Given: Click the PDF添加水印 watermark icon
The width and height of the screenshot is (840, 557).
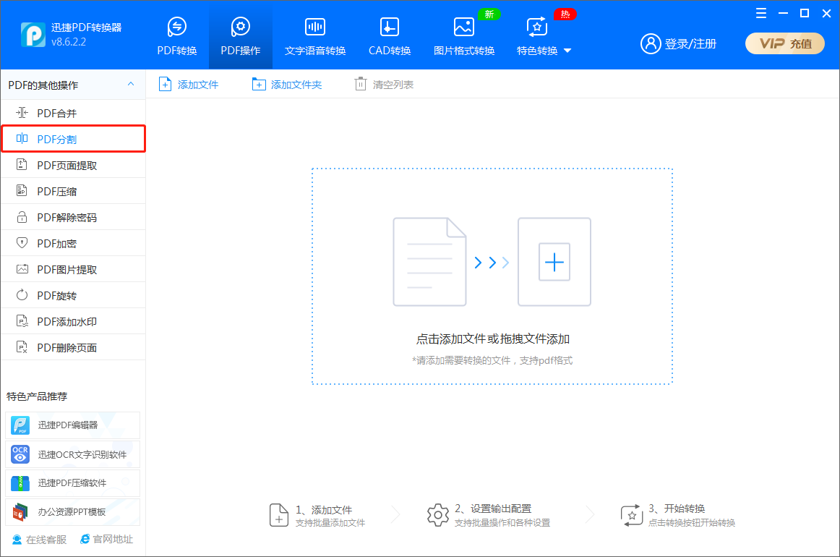Looking at the screenshot, I should tap(22, 321).
